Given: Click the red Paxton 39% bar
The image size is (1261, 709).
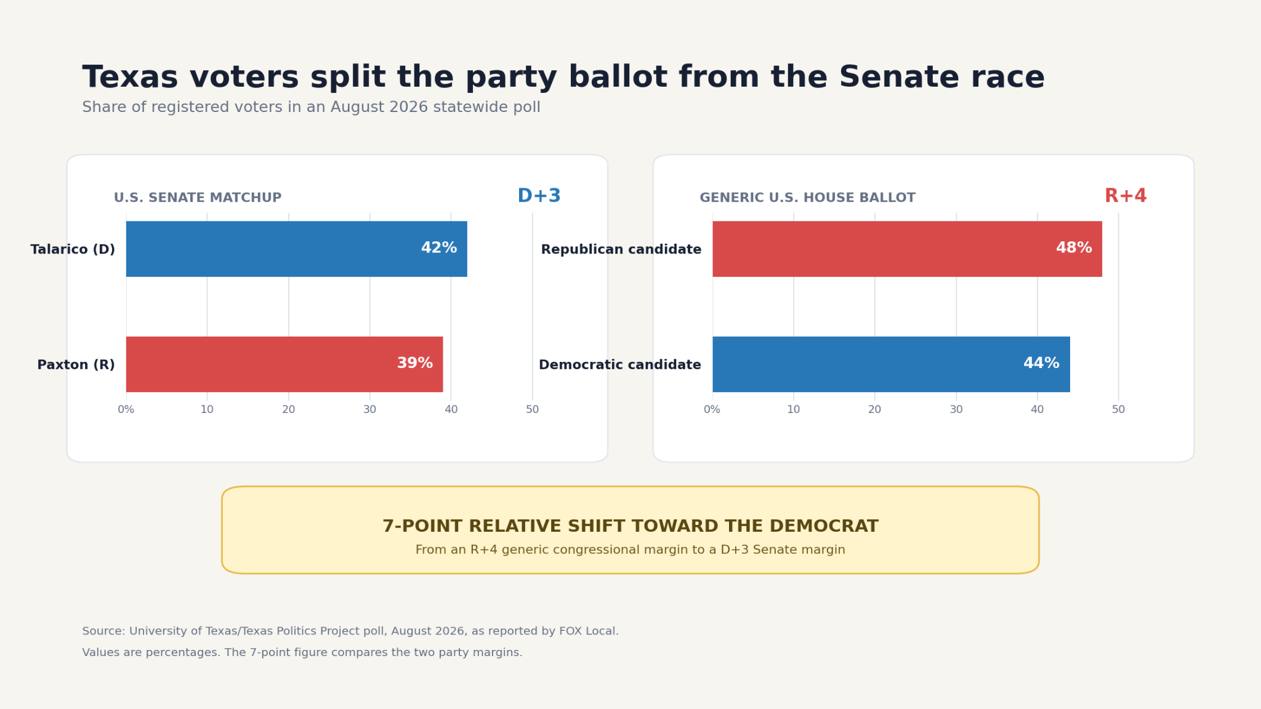Looking at the screenshot, I should coord(284,364).
